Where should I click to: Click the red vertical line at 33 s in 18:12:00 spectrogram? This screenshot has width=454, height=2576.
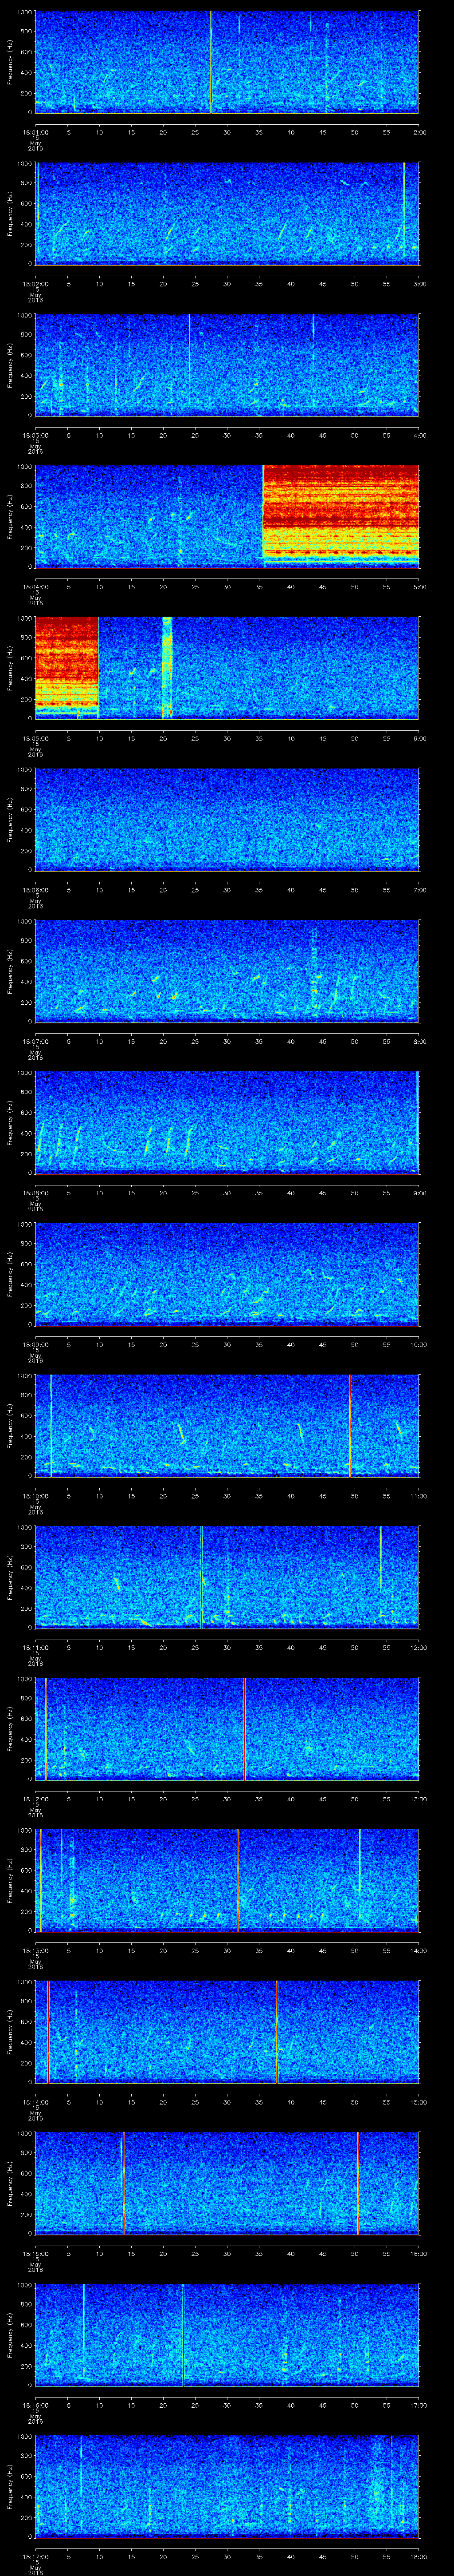click(244, 1728)
